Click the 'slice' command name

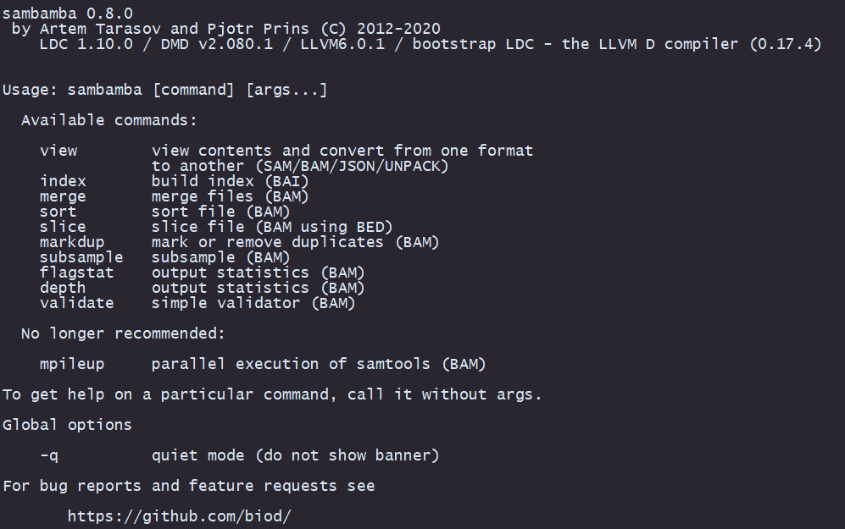[x=63, y=227]
